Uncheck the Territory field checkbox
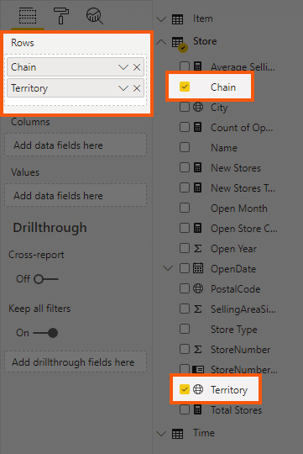Viewport: 303px width, 454px height. (x=185, y=389)
